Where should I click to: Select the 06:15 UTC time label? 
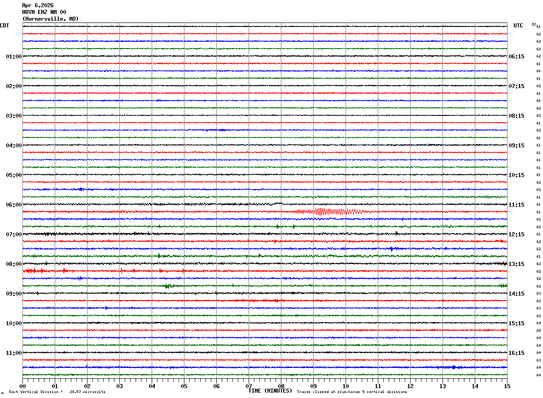click(x=516, y=57)
